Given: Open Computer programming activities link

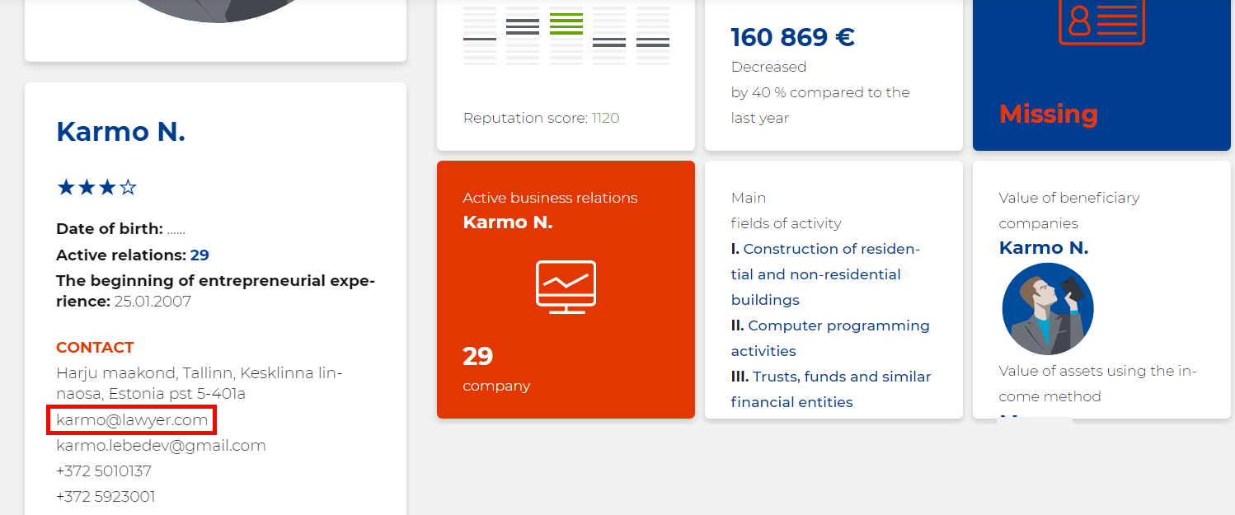Looking at the screenshot, I should pyautogui.click(x=830, y=338).
